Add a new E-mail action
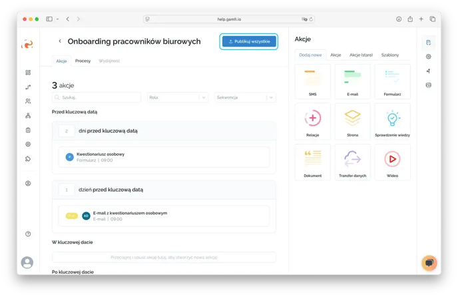Screen dimensions: 458x297 coord(352,81)
